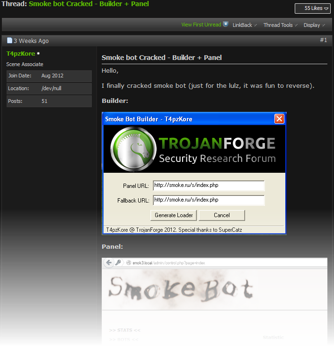The height and width of the screenshot is (346, 334).
Task: Close the Smoke Bot Builder window
Action: (x=279, y=119)
